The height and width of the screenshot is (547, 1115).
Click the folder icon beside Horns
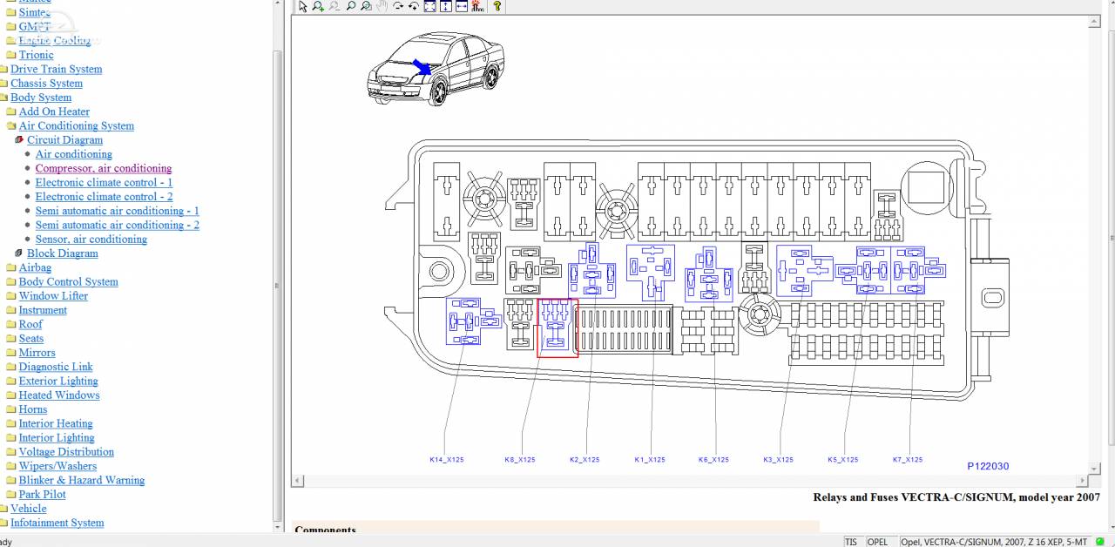(11, 409)
